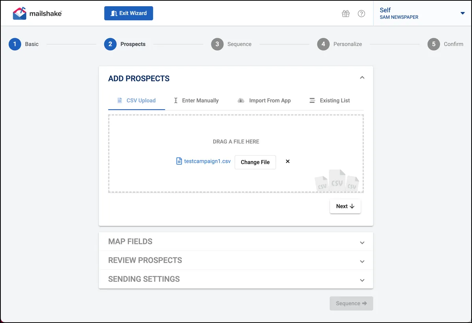Go to step 5 Confirm
This screenshot has height=323, width=472.
point(445,44)
